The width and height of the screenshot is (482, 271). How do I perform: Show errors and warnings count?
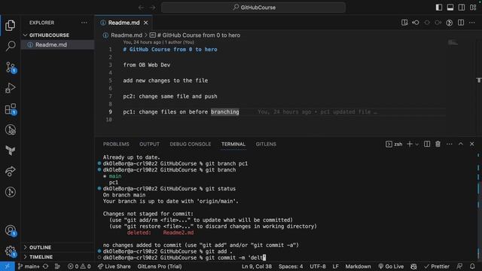tap(79, 266)
